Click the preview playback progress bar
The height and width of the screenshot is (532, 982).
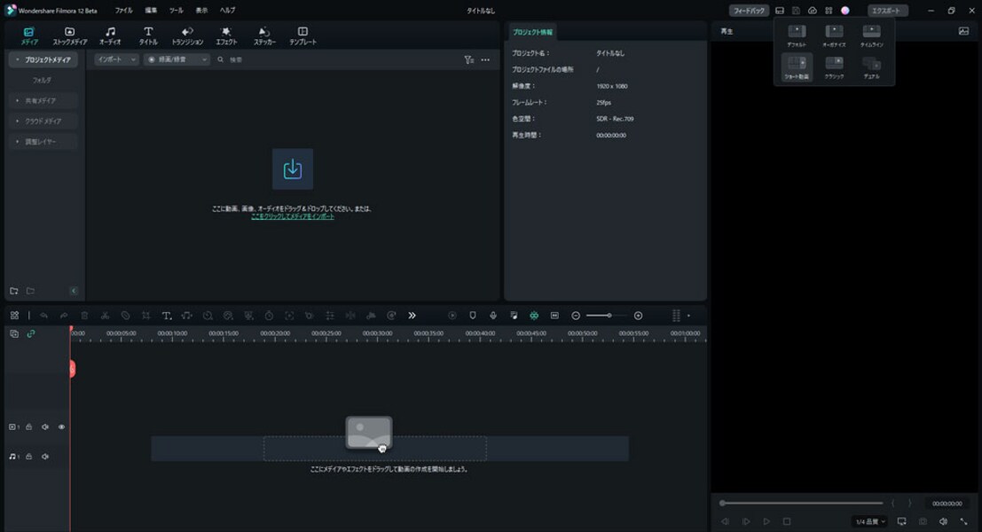[802, 504]
